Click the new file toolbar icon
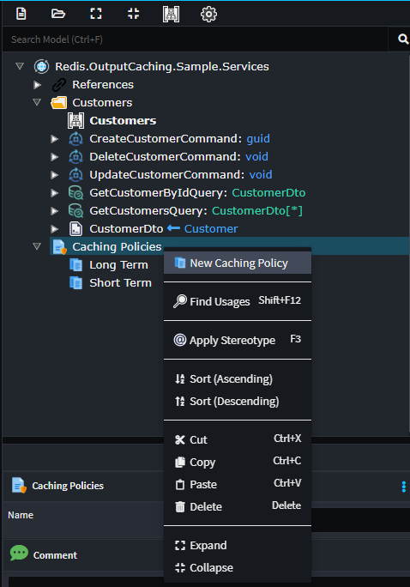Screen dimensions: 410x587 click(x=21, y=14)
